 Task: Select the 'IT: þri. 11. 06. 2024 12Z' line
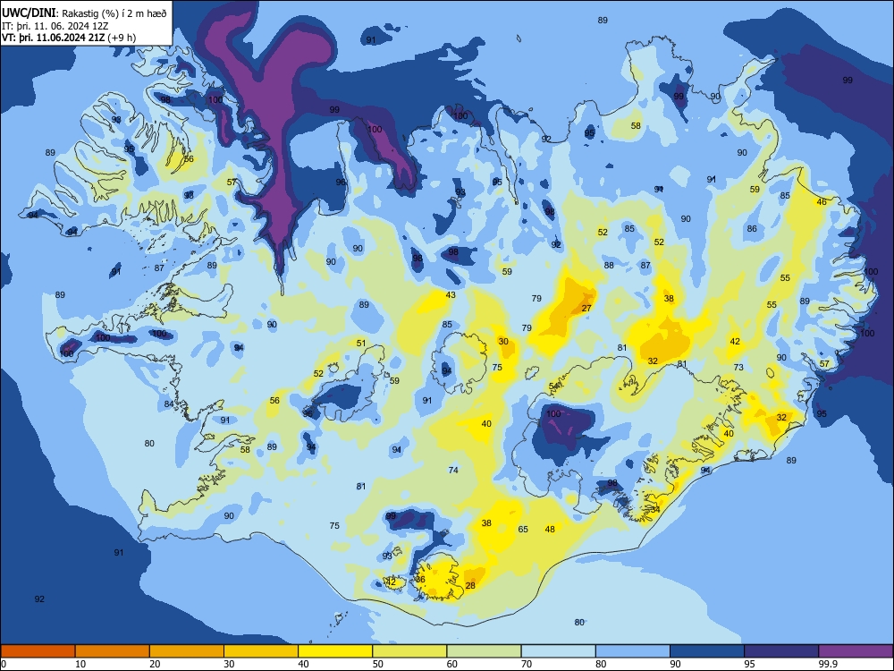point(55,26)
